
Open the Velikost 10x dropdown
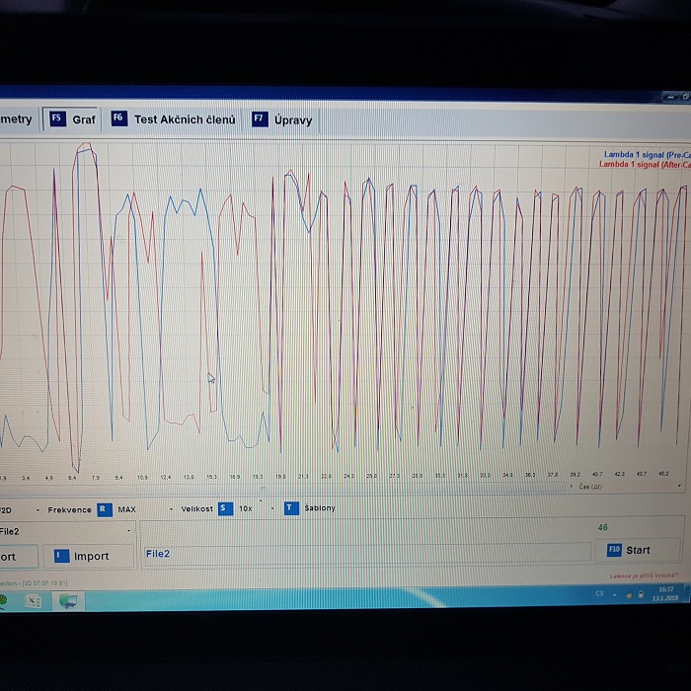(x=270, y=509)
